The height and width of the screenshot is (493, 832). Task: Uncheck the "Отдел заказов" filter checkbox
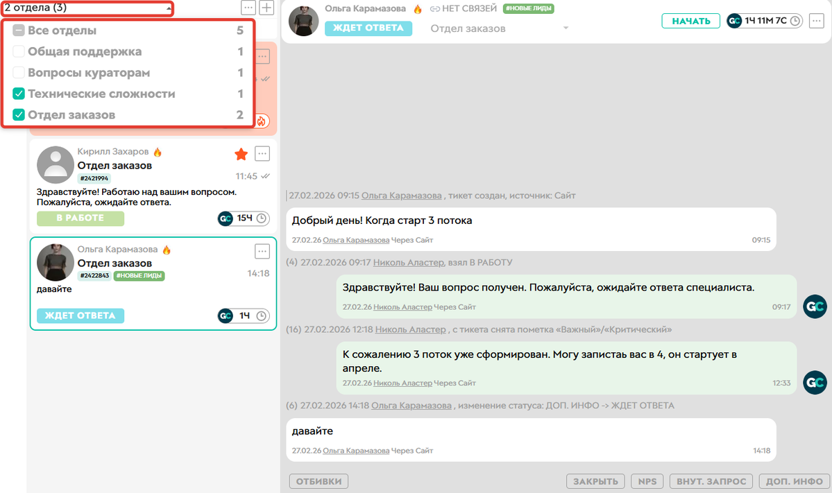pos(19,114)
